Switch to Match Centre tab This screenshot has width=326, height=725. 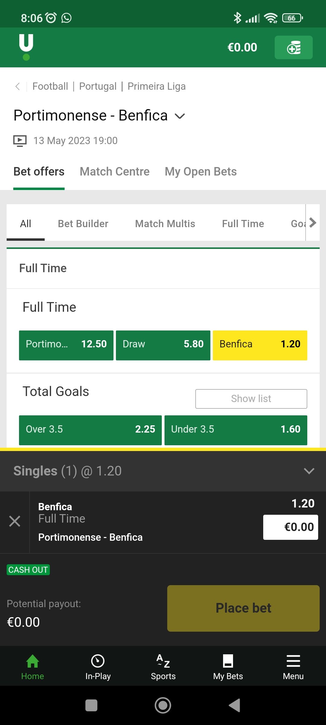click(x=115, y=172)
